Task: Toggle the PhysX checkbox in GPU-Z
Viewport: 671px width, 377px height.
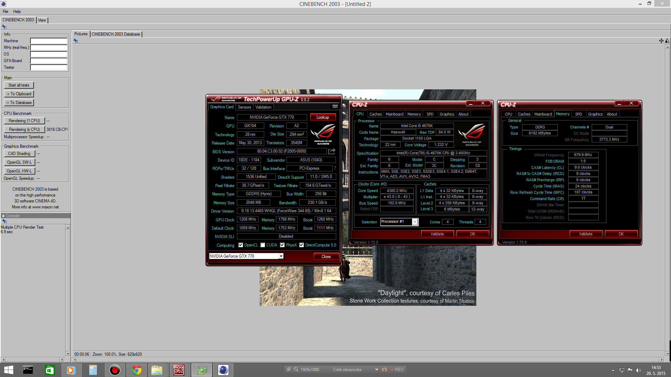Action: tap(282, 245)
